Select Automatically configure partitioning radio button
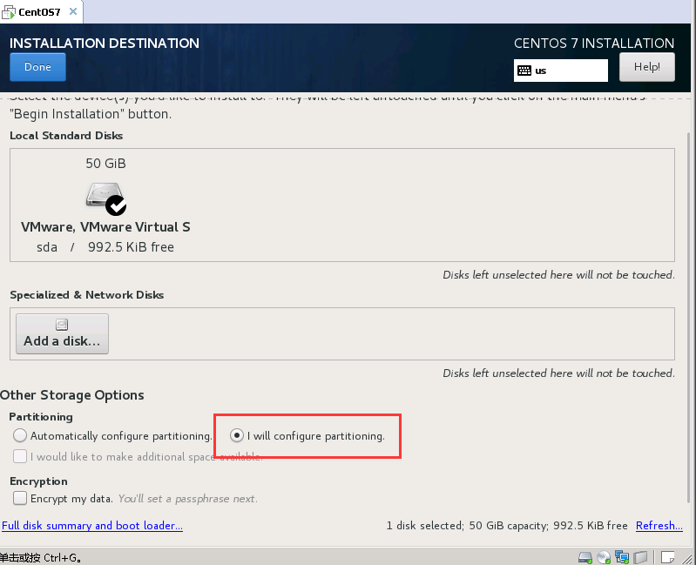 point(20,435)
